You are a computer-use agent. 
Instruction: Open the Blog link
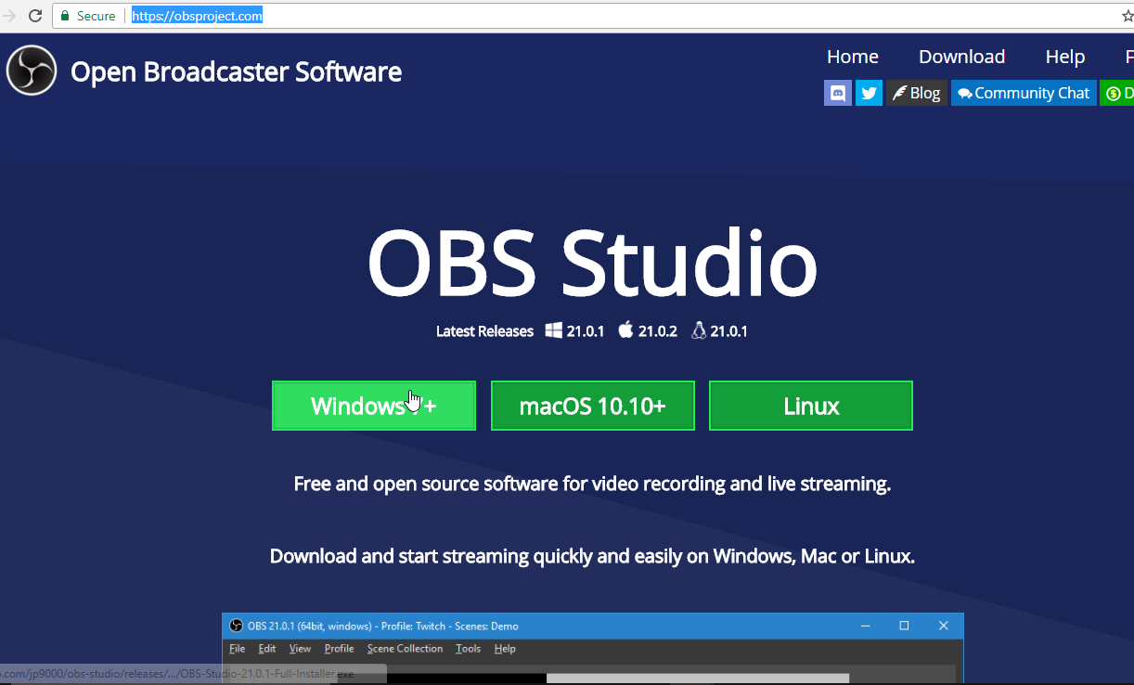click(x=917, y=93)
